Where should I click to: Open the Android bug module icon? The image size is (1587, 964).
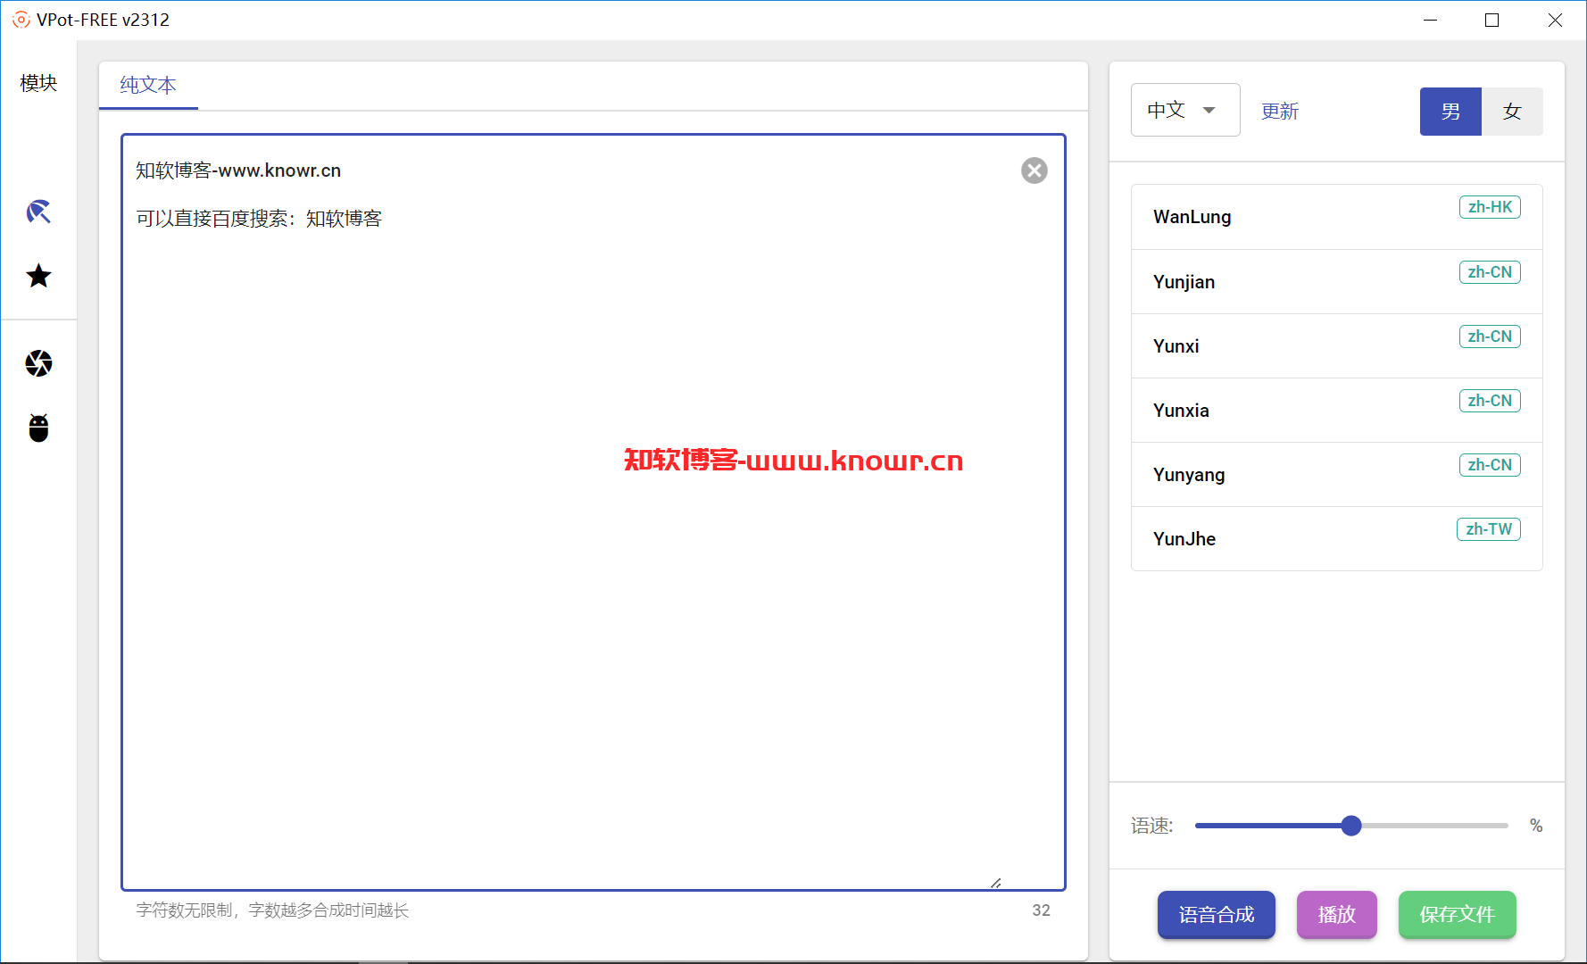click(x=38, y=428)
